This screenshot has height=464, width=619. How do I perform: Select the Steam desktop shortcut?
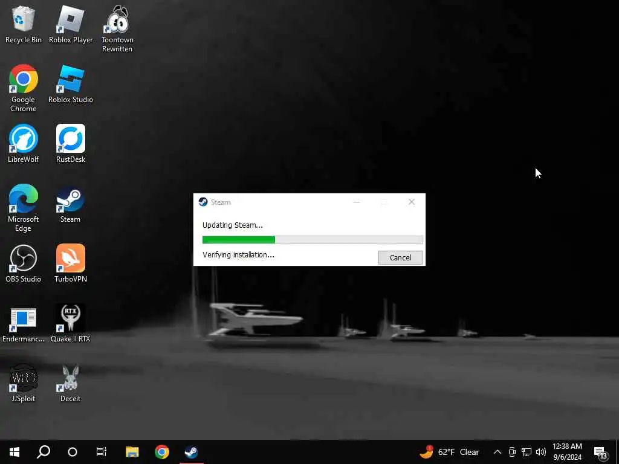pos(70,204)
